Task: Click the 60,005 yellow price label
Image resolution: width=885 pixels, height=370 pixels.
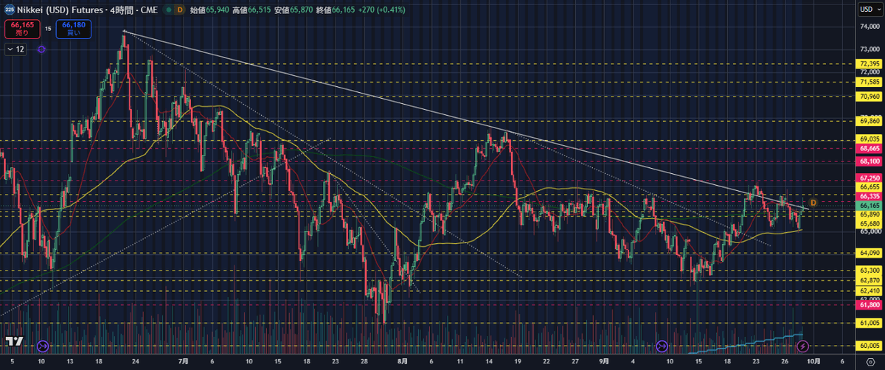Action: click(x=868, y=346)
